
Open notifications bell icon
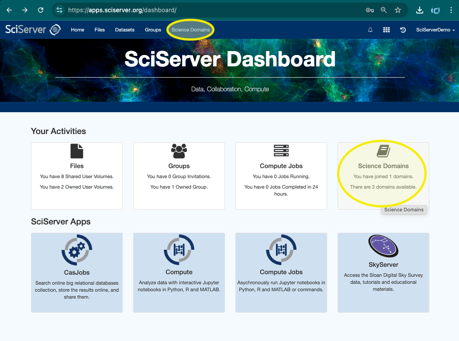[370, 30]
